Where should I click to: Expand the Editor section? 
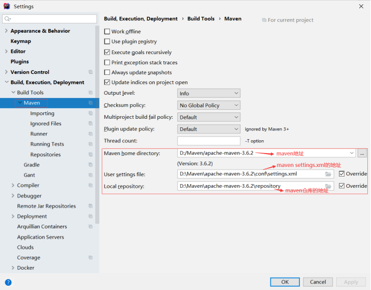(x=6, y=51)
